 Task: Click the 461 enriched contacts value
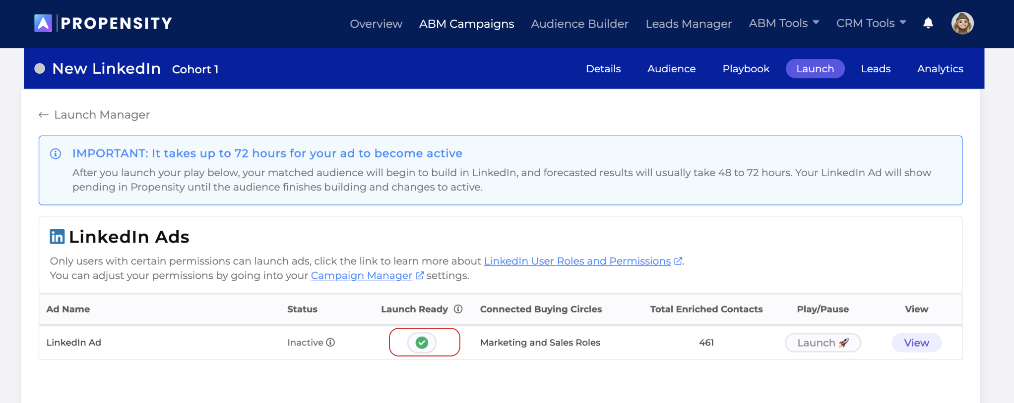(706, 342)
